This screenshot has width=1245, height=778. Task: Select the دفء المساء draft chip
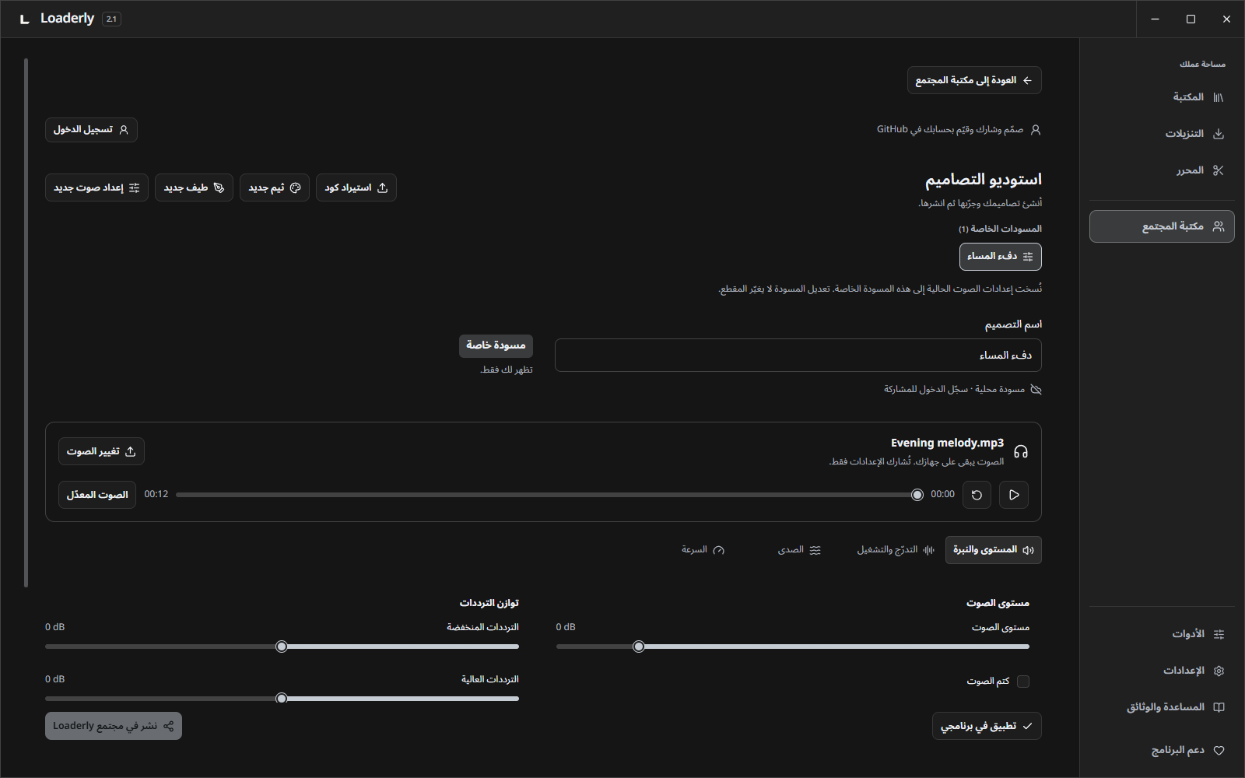point(1001,257)
